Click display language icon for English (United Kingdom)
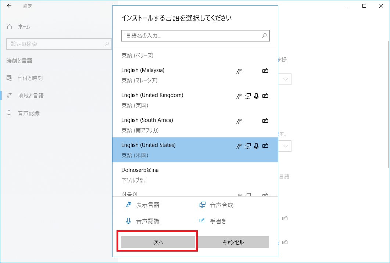Viewport: 390px width, 263px height. pos(239,96)
